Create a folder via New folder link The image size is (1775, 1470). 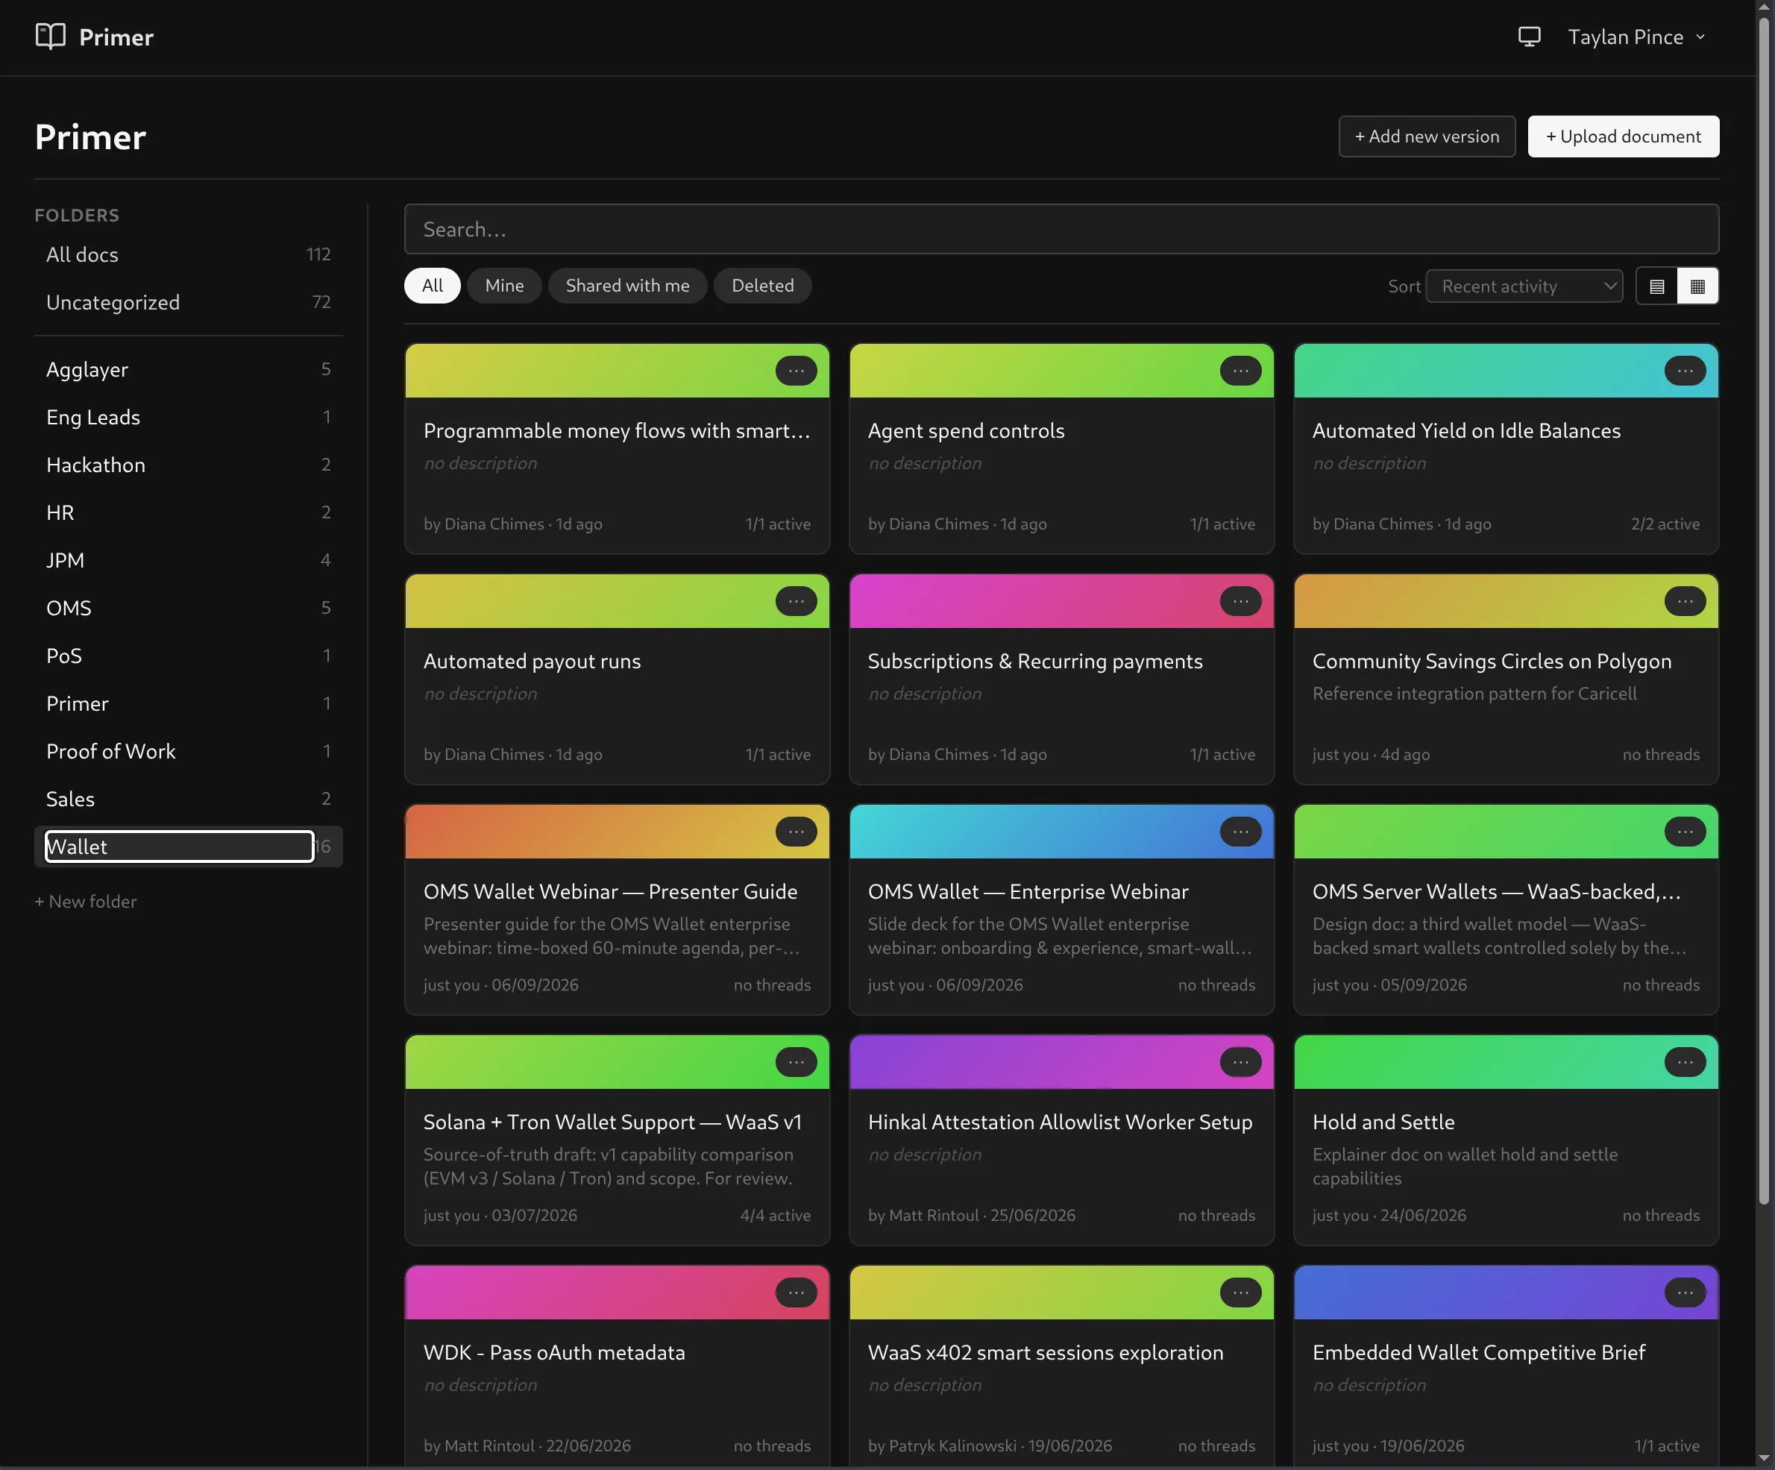tap(85, 901)
